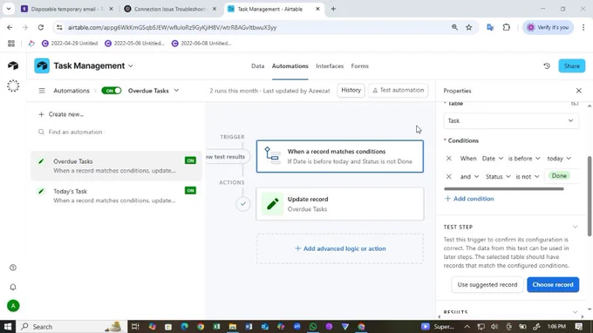Open the bookmarks apps grid icon
The image size is (593, 333).
tap(11, 44)
